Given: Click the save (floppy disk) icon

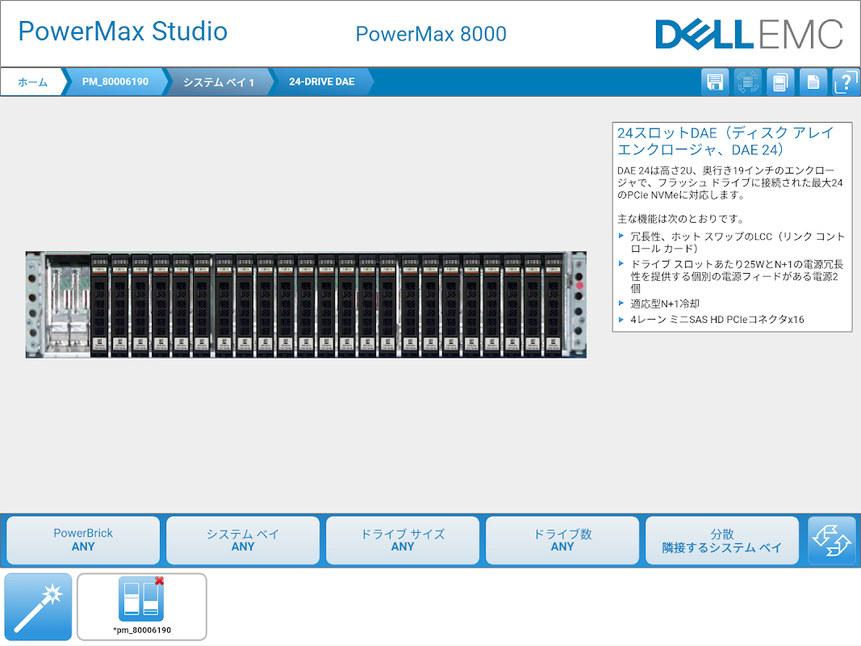Looking at the screenshot, I should [715, 82].
